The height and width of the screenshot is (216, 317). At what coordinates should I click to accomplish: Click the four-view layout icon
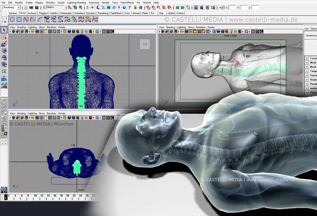click(x=4, y=107)
